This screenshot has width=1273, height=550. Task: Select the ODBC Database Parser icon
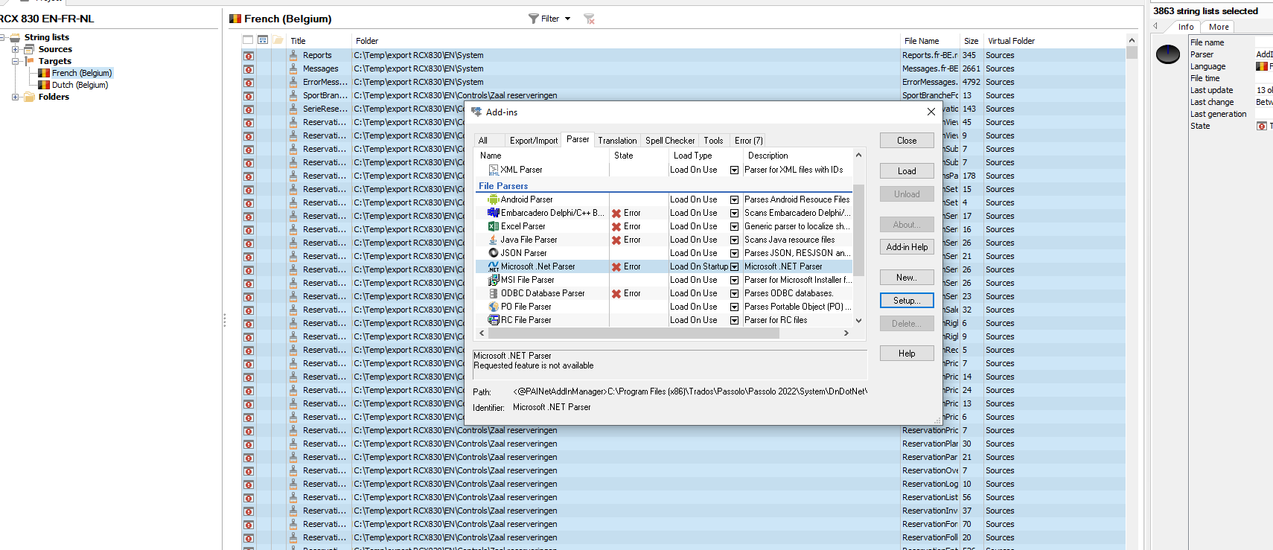[x=493, y=293]
